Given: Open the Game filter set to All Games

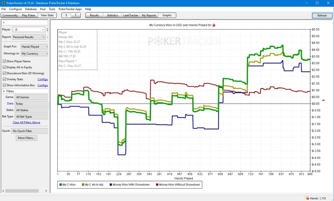Looking at the screenshot, I should [x=31, y=97].
